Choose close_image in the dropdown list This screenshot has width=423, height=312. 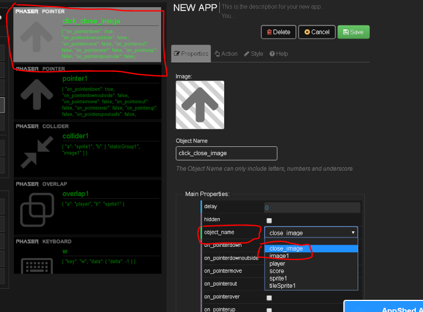point(311,248)
